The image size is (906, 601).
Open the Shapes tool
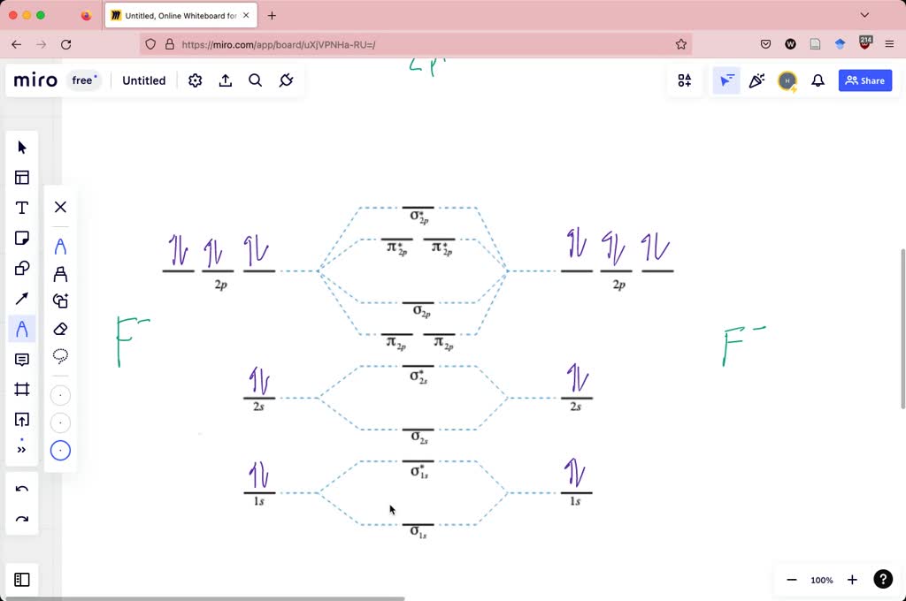(x=21, y=267)
